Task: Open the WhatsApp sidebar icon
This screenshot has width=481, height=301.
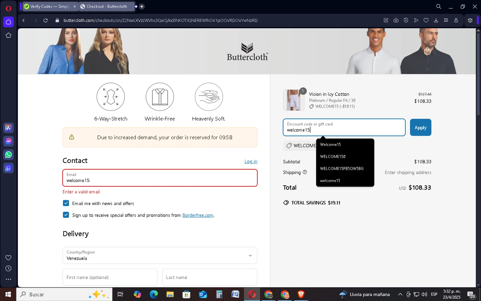Action: coord(8,155)
